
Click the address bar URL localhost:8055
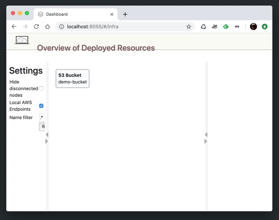pos(93,27)
